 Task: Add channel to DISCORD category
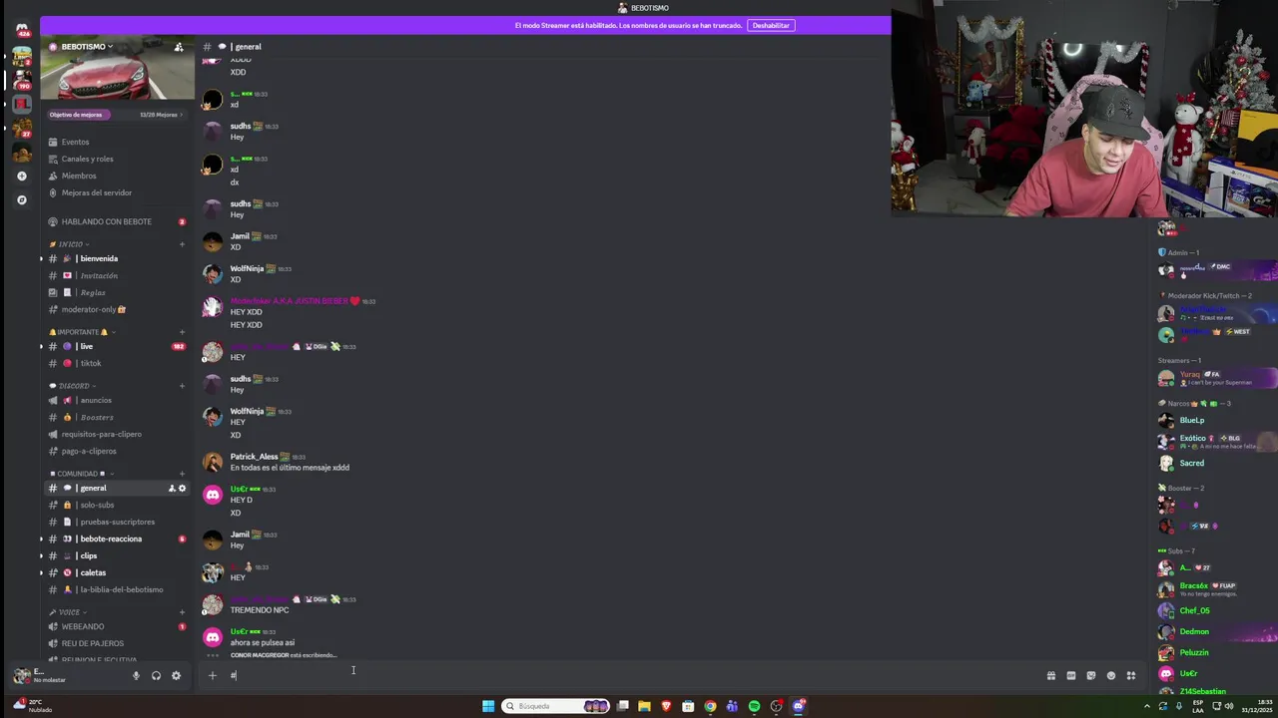point(182,386)
